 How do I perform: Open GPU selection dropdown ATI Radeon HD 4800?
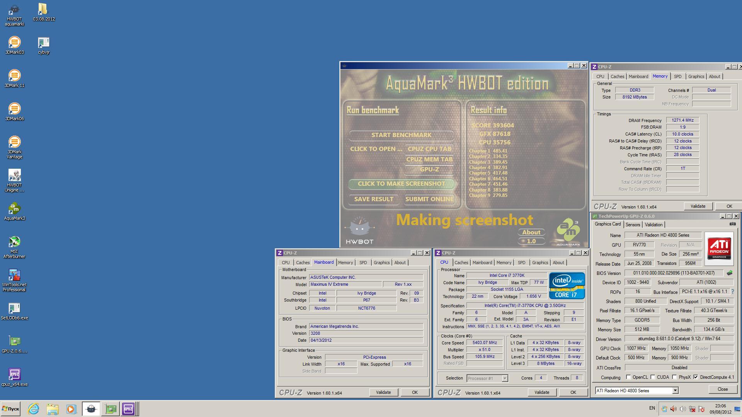636,390
